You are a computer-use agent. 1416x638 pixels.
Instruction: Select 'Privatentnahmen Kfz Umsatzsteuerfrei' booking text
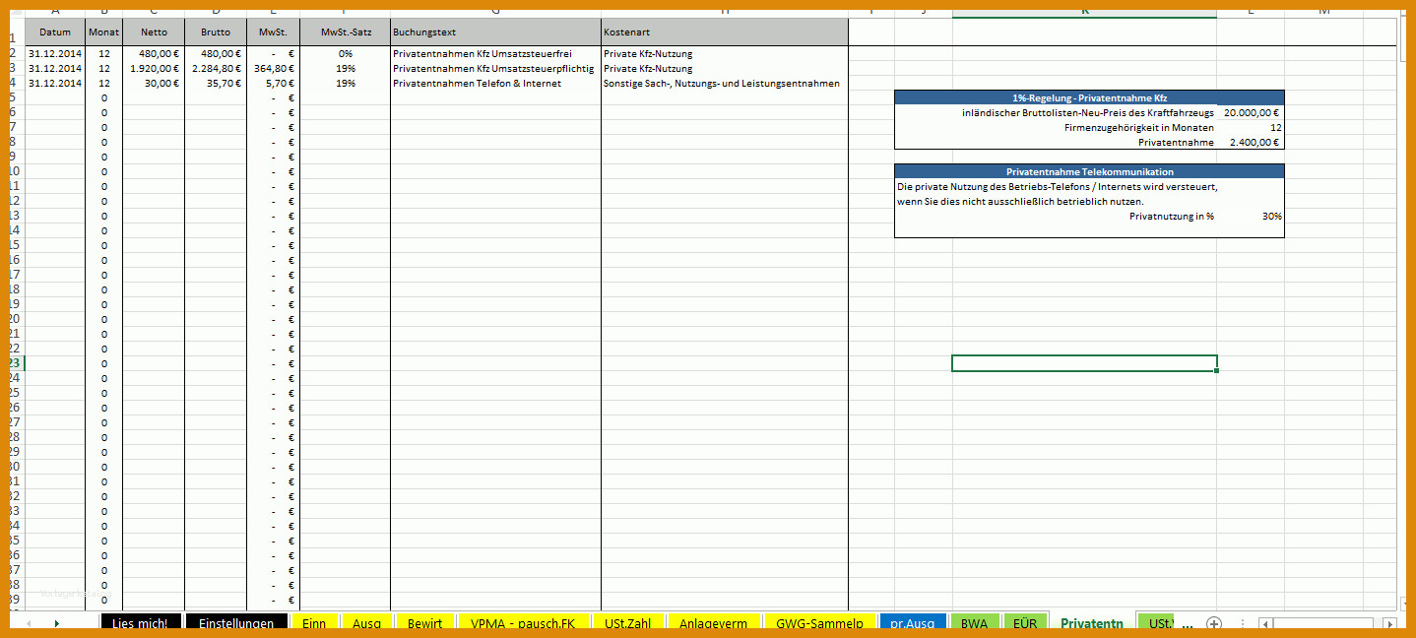pos(495,53)
